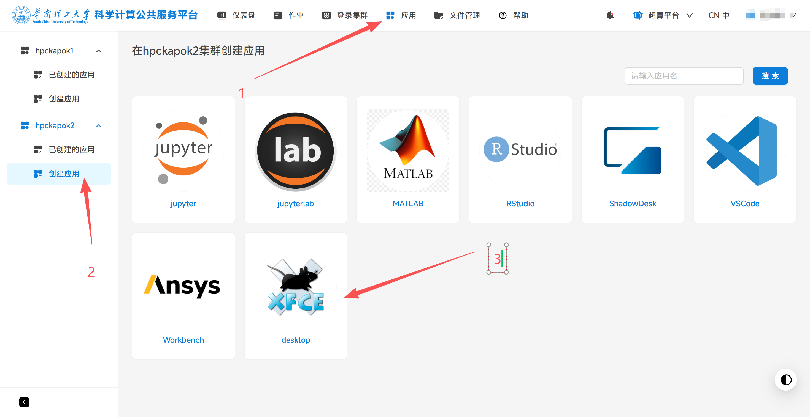
Task: Click the ShadowDesk name link
Action: [632, 204]
